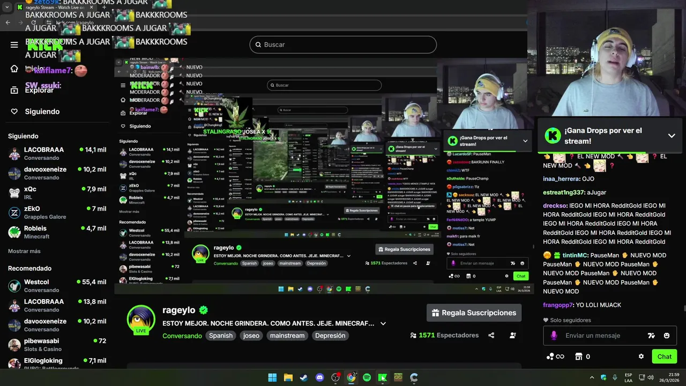Open LACOBRAAA channel in Siguiendo list
The width and height of the screenshot is (686, 386).
(57, 153)
